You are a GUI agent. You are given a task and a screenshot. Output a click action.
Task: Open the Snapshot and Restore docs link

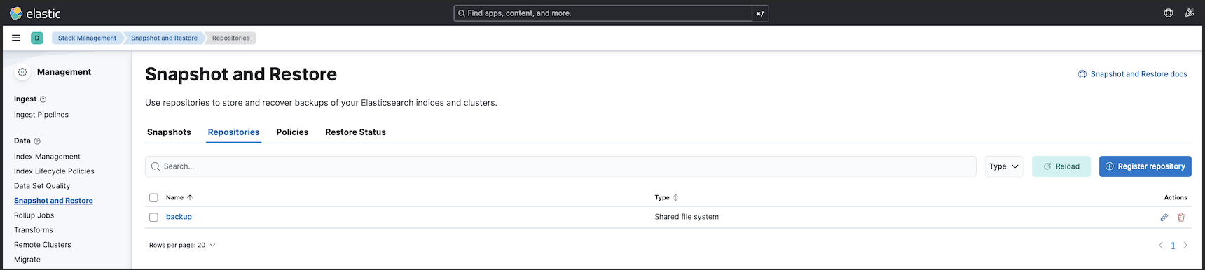(1133, 74)
